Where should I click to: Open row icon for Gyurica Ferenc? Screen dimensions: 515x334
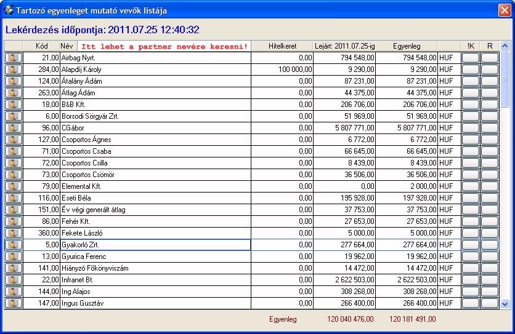tap(14, 256)
